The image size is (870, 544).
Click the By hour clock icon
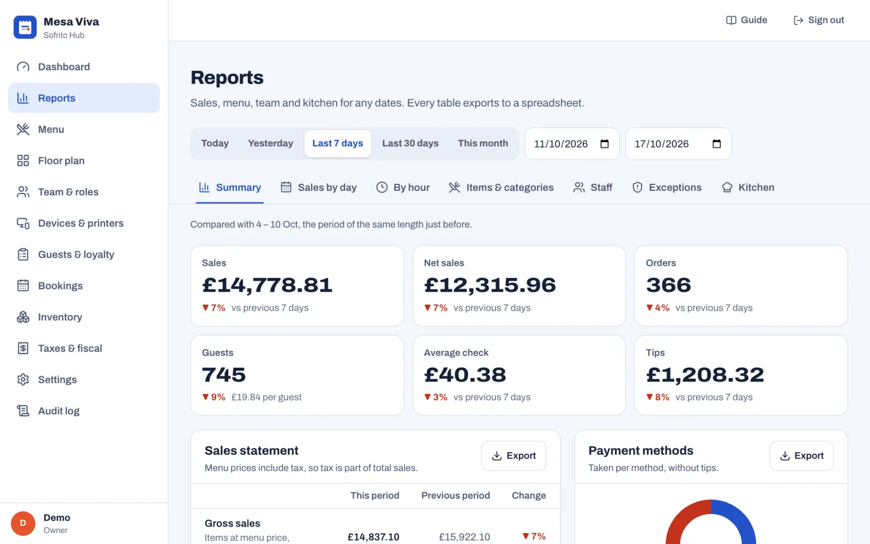coord(382,187)
